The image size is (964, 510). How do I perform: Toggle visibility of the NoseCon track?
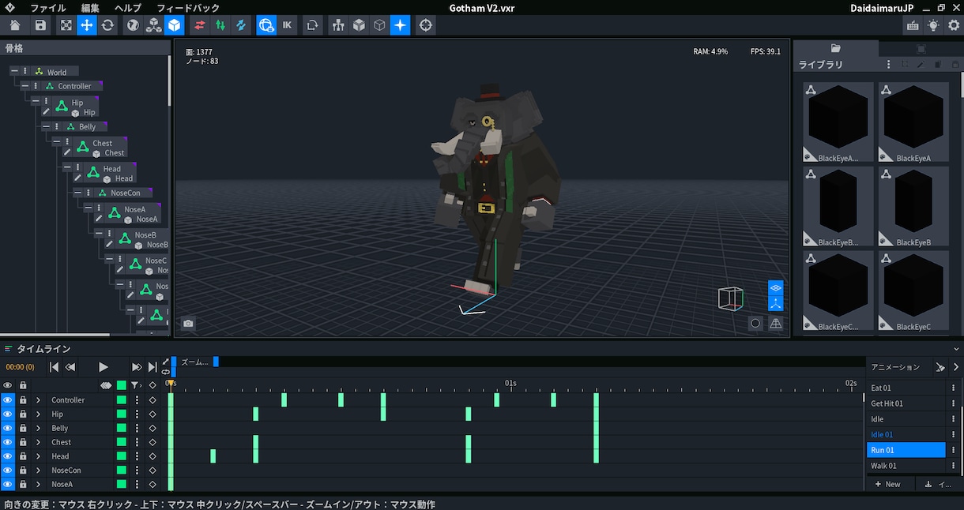(x=8, y=471)
